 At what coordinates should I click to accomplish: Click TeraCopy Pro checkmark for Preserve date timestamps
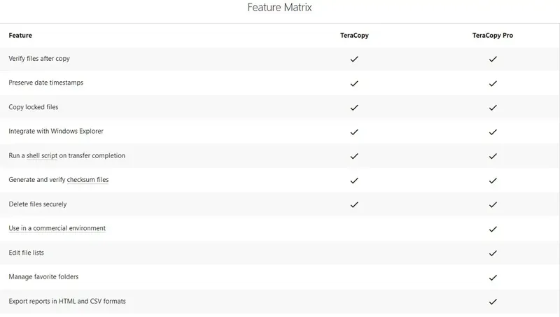click(x=493, y=83)
